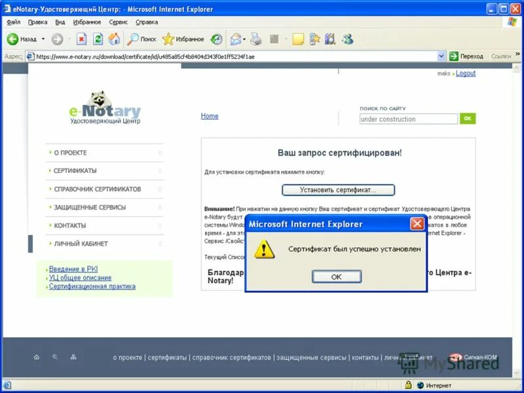Click the footer home icon
Screen dimensions: 524x393
point(37,357)
